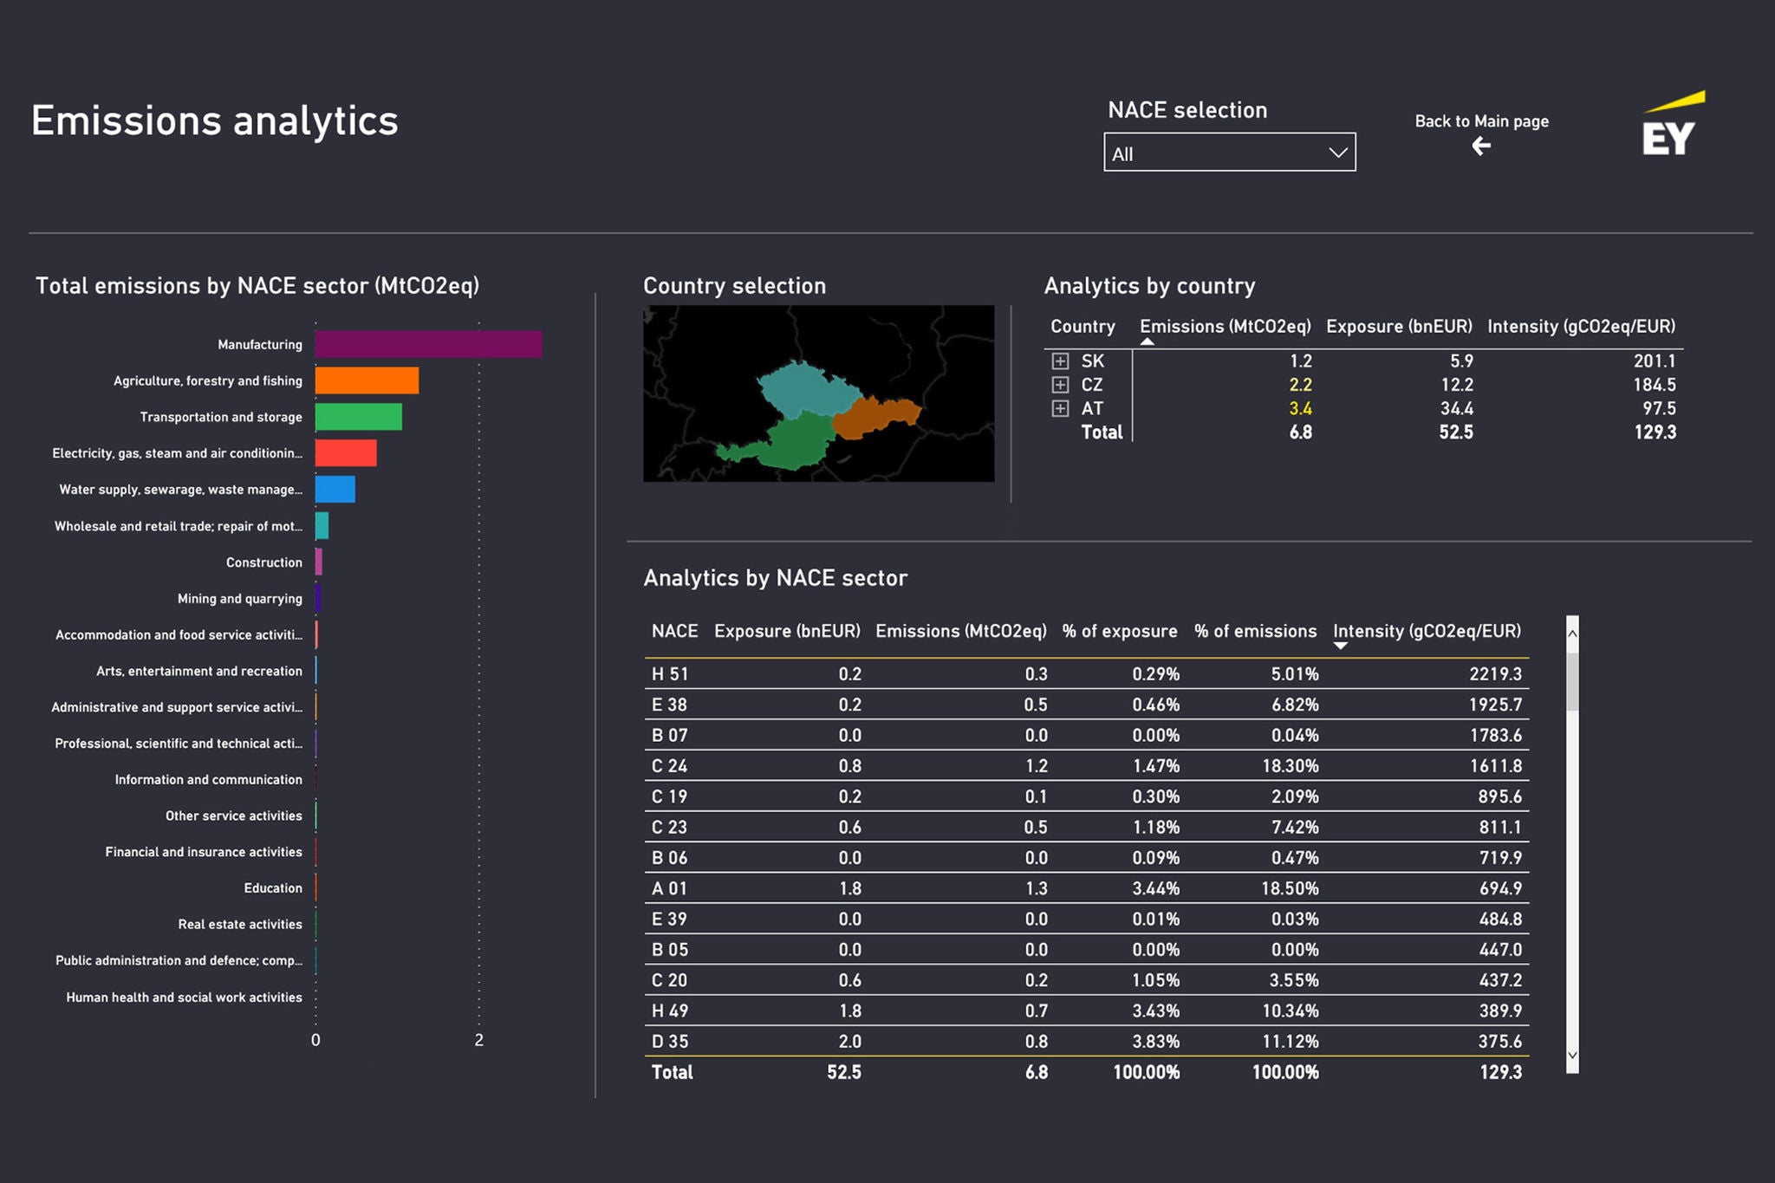The height and width of the screenshot is (1183, 1775).
Task: Expand the SK country row
Action: 1060,361
